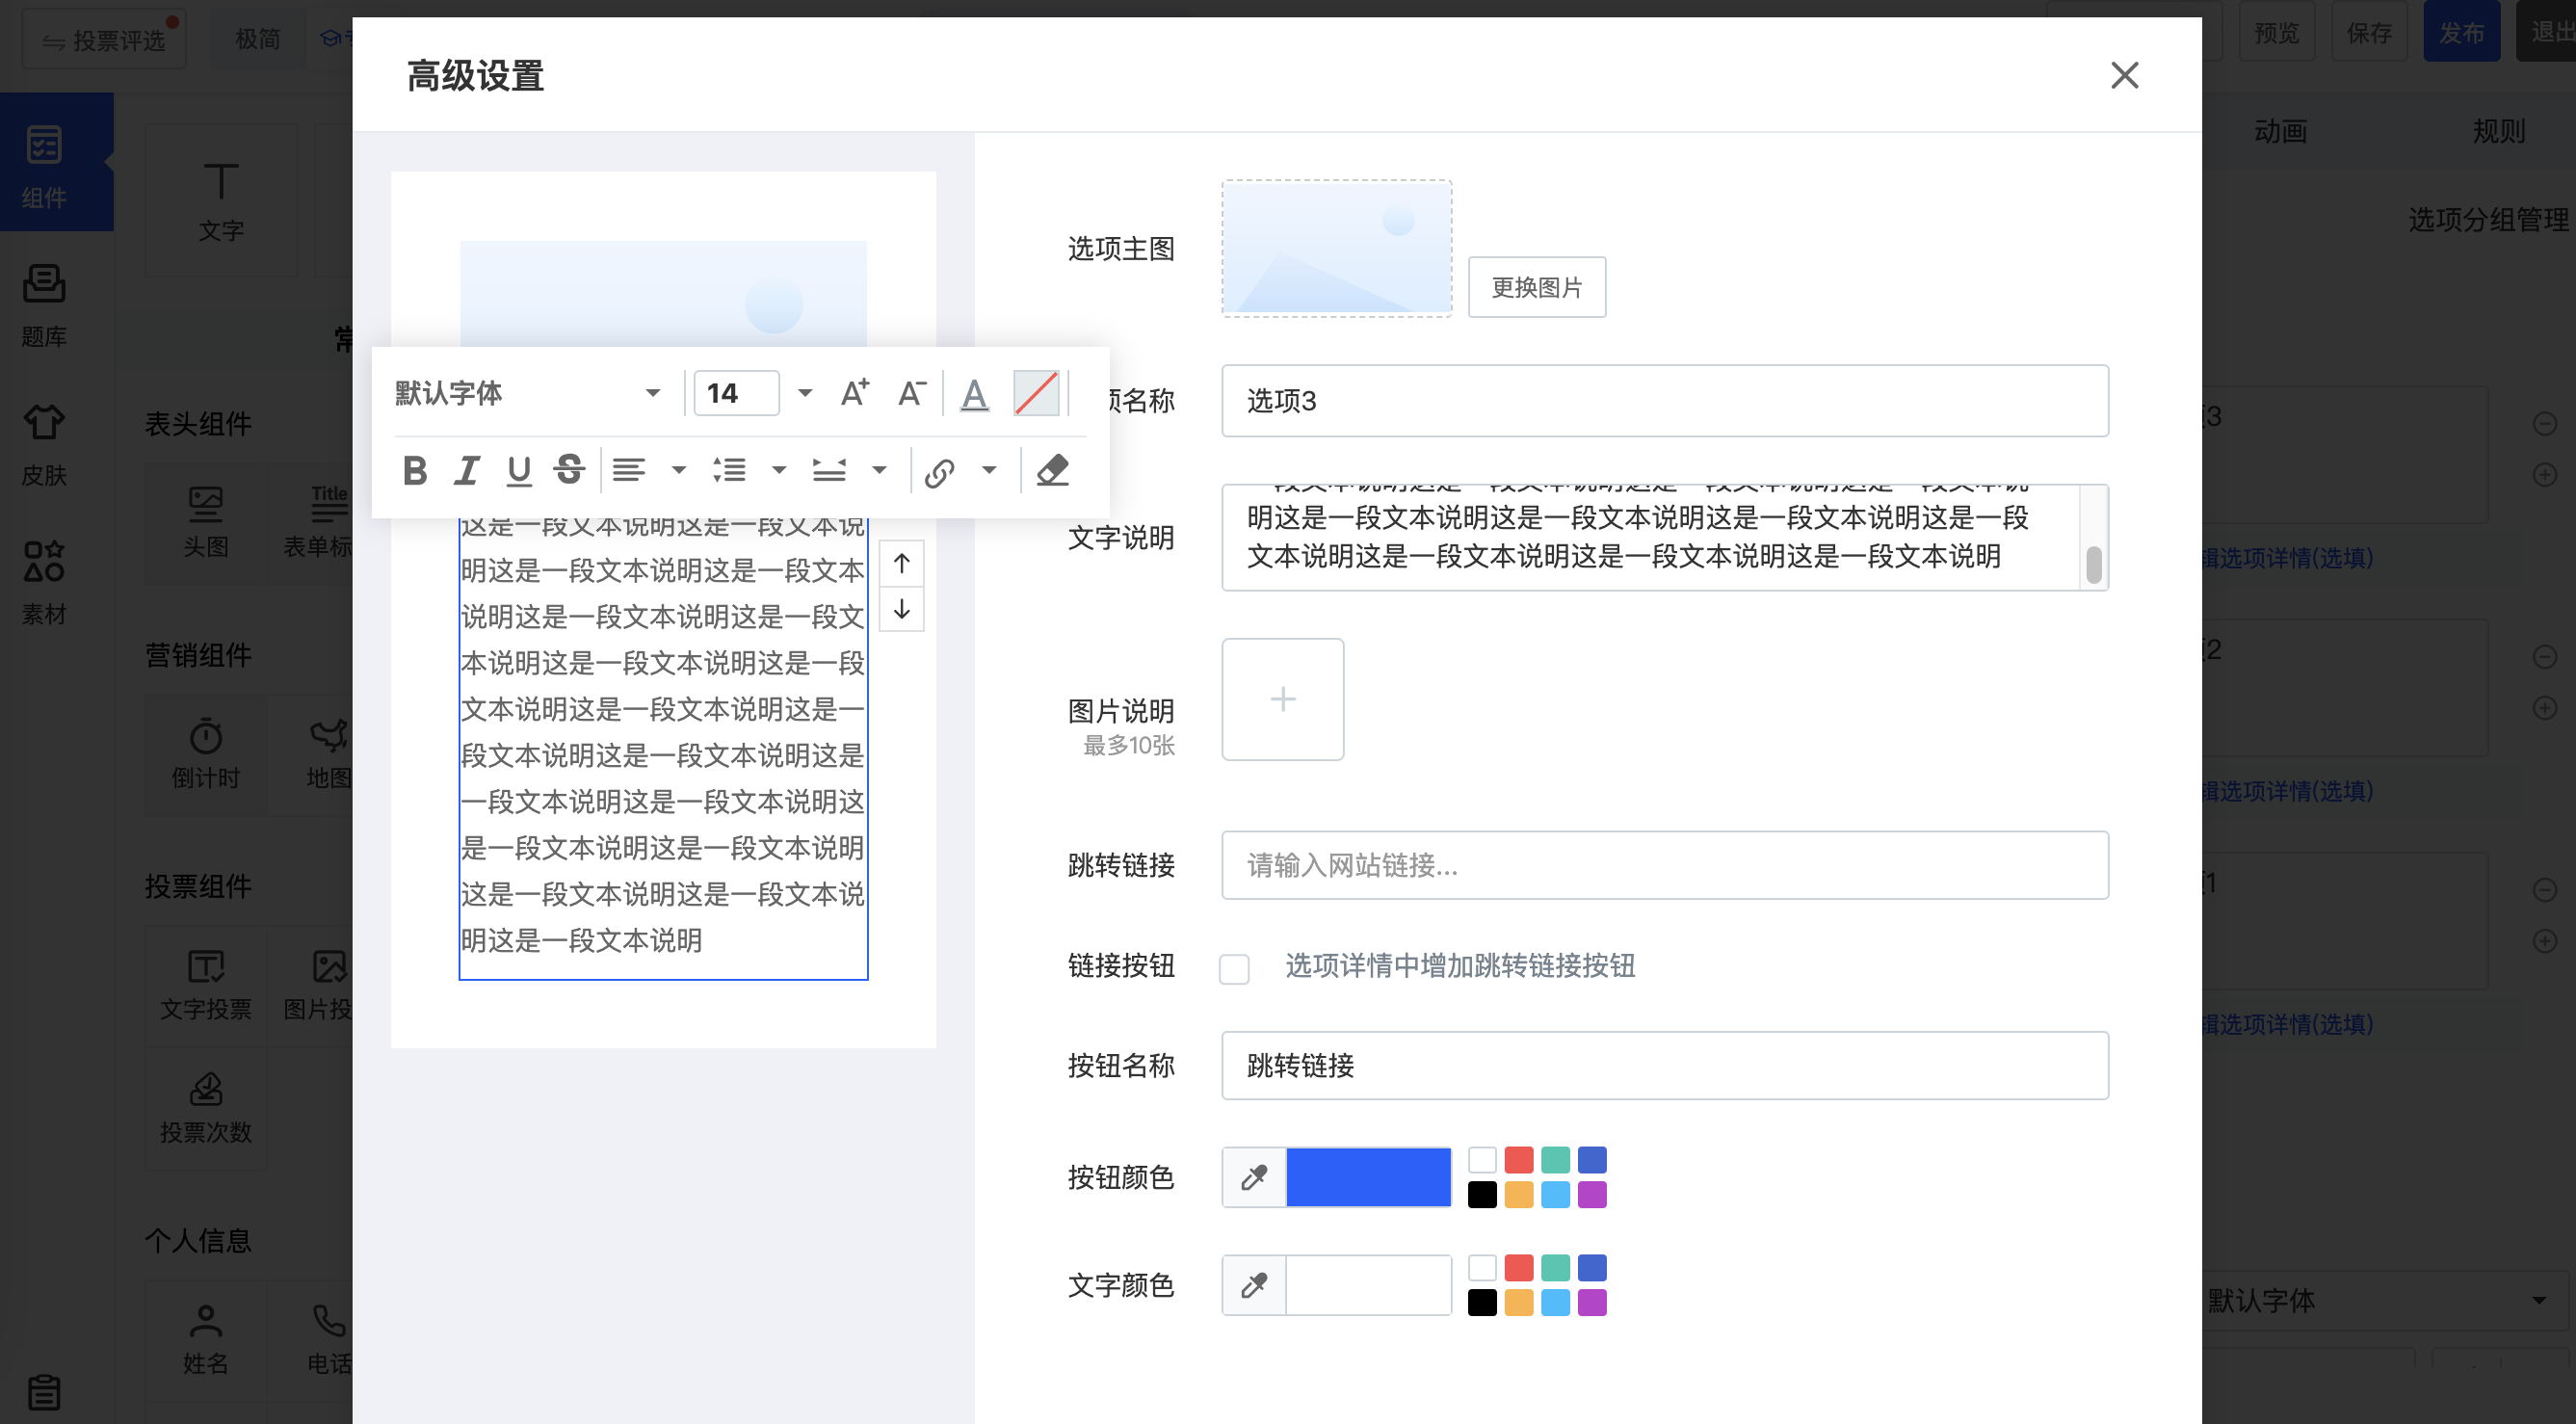Click the line spacing icon
Image resolution: width=2576 pixels, height=1424 pixels.
pyautogui.click(x=729, y=470)
